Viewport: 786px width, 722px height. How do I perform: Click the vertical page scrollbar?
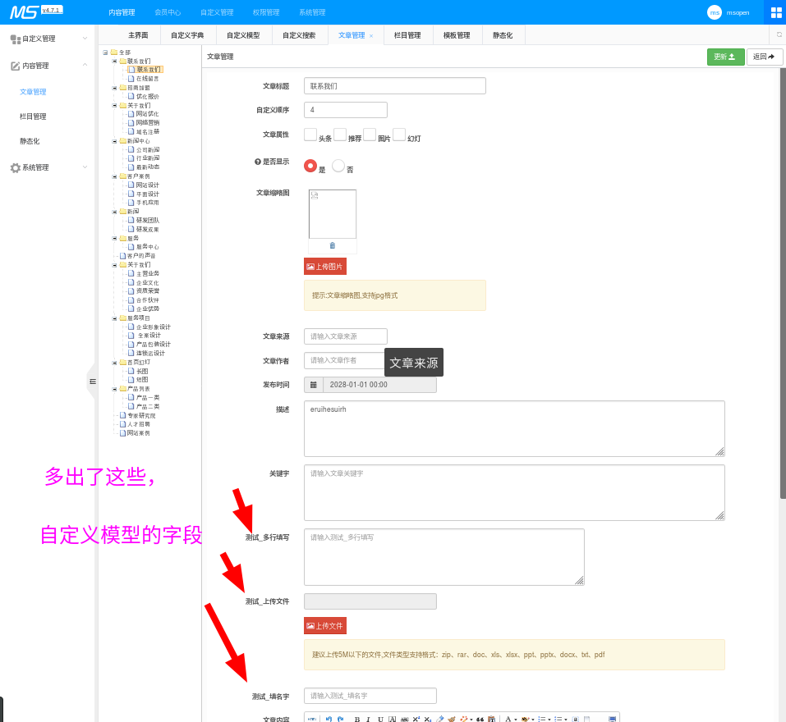(x=783, y=283)
